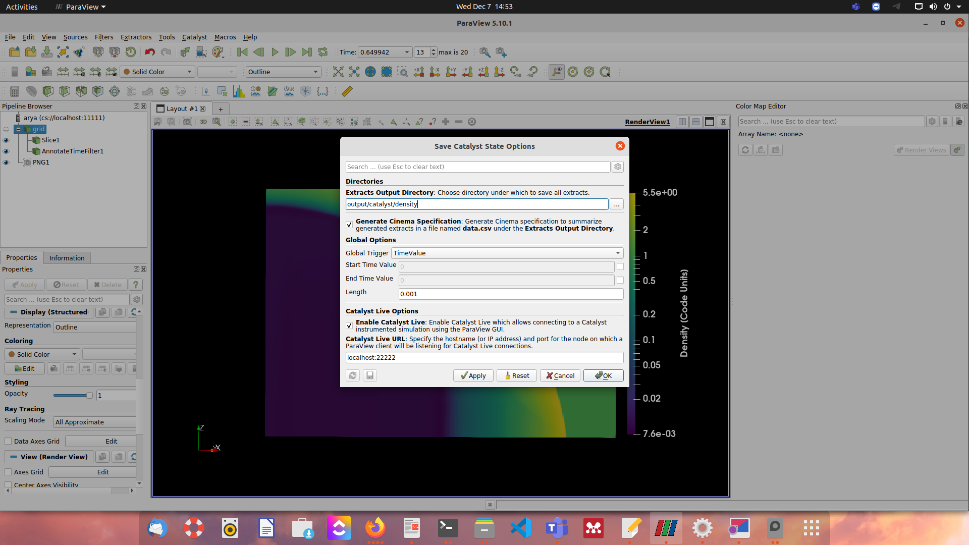This screenshot has height=545, width=969.
Task: Click Reset camera icon
Action: pyautogui.click(x=338, y=72)
